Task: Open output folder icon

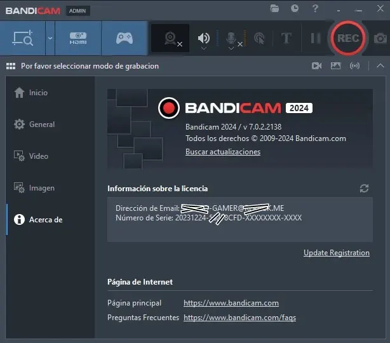Action: [x=274, y=8]
